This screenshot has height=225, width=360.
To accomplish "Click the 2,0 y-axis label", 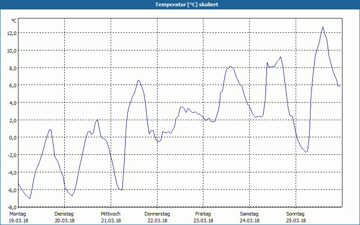I will point(13,120).
